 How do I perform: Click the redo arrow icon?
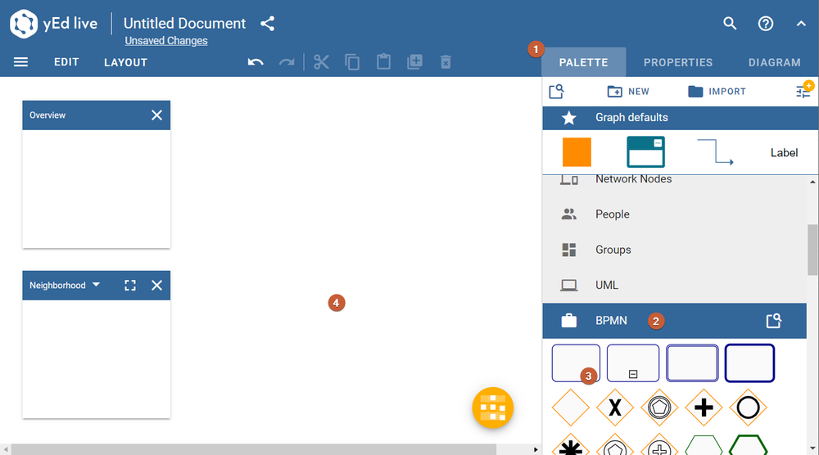click(286, 62)
